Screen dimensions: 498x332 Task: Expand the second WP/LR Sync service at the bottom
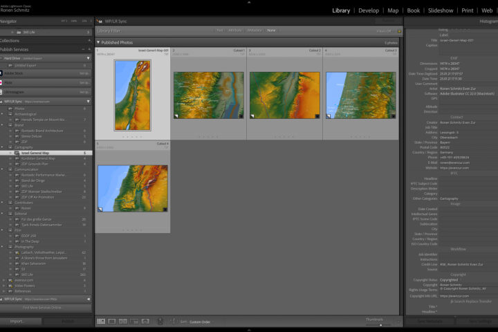pos(89,299)
